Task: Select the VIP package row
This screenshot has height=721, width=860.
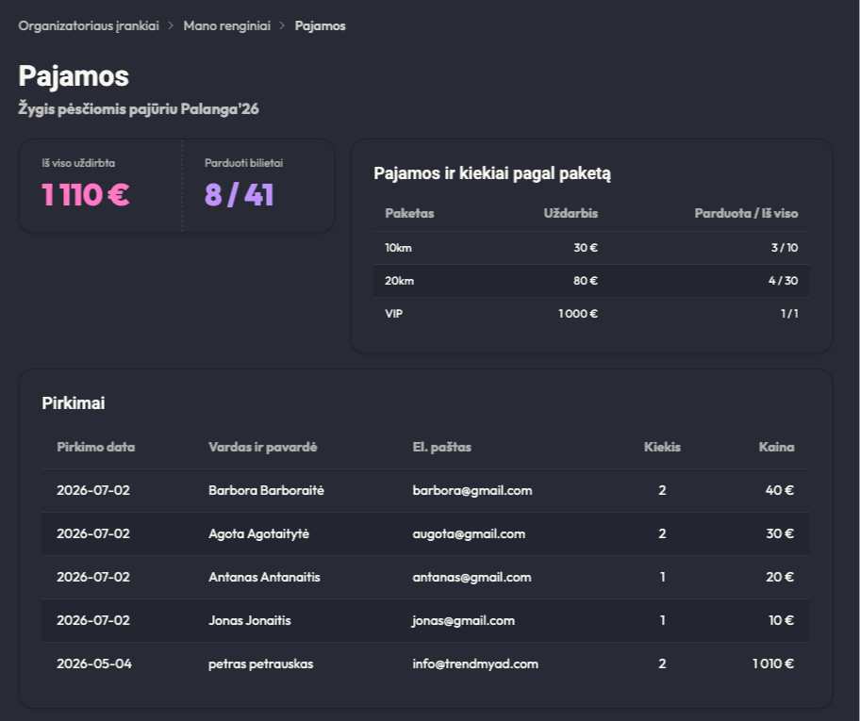Action: (591, 314)
